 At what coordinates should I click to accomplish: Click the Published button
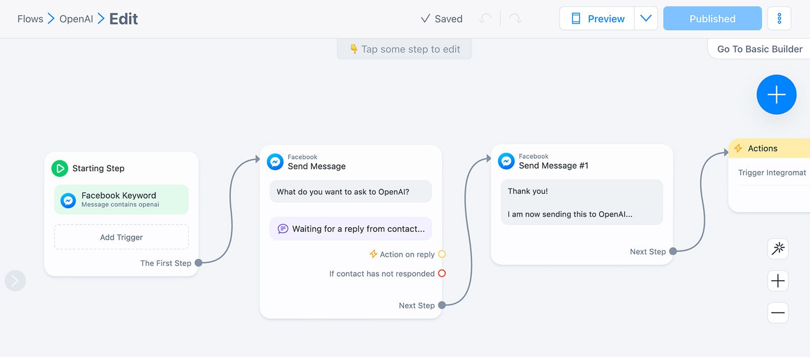712,19
